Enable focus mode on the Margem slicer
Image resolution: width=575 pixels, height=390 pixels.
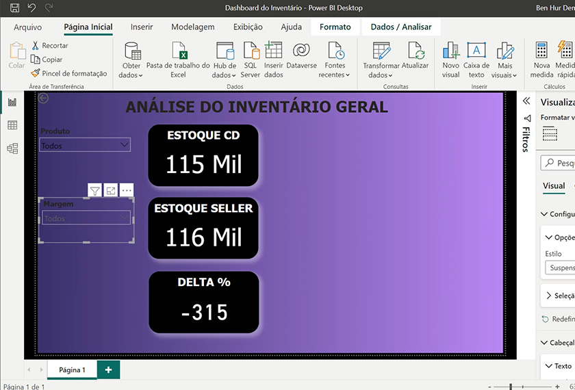(110, 191)
